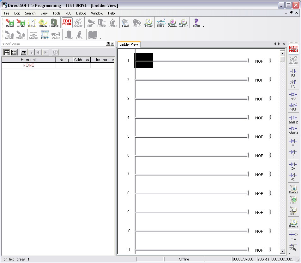301x263 pixels.
Task: Open the PLC menu
Action: click(68, 13)
